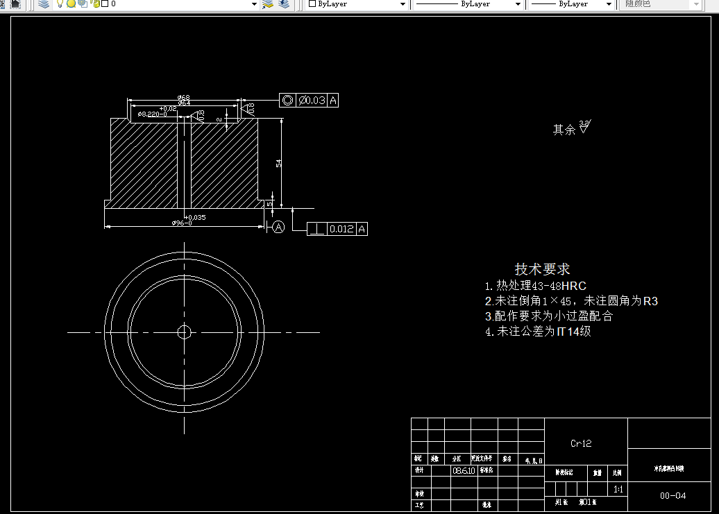
Task: Click Make Object's Layer Current icon
Action: click(267, 4)
